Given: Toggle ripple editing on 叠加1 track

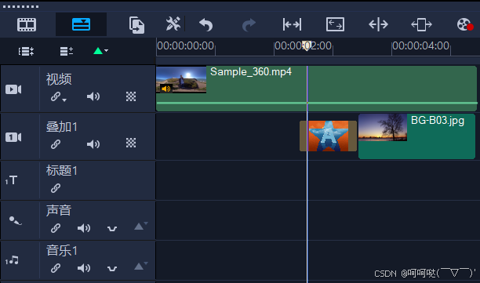Looking at the screenshot, I should pyautogui.click(x=56, y=144).
